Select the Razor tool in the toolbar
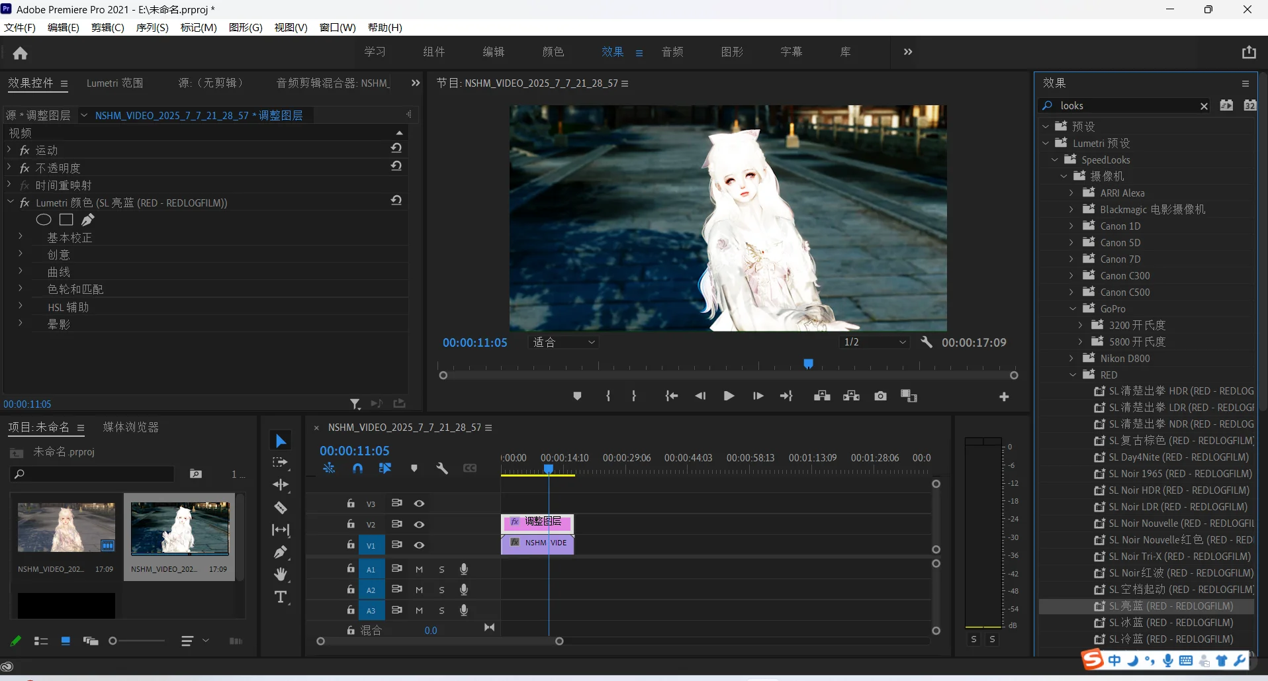 281,508
